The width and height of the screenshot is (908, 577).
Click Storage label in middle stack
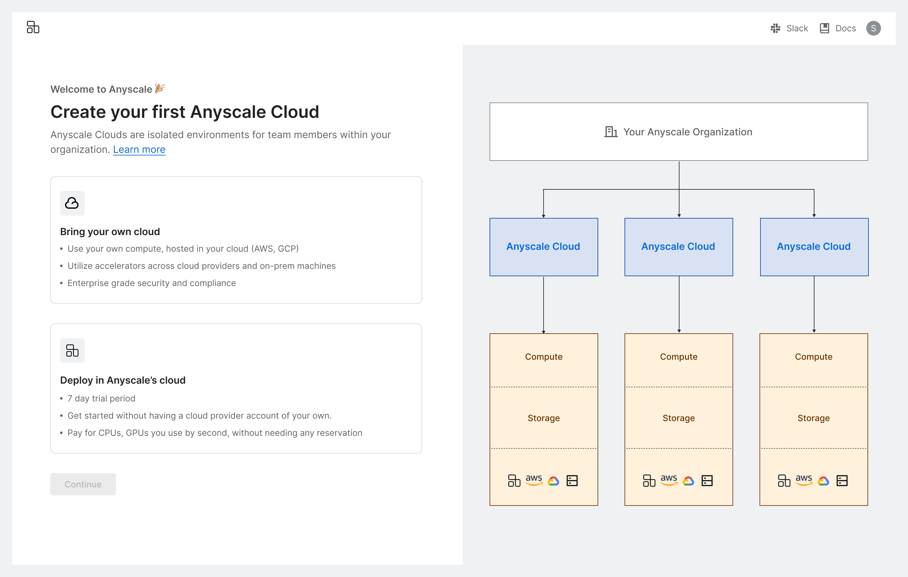click(678, 418)
